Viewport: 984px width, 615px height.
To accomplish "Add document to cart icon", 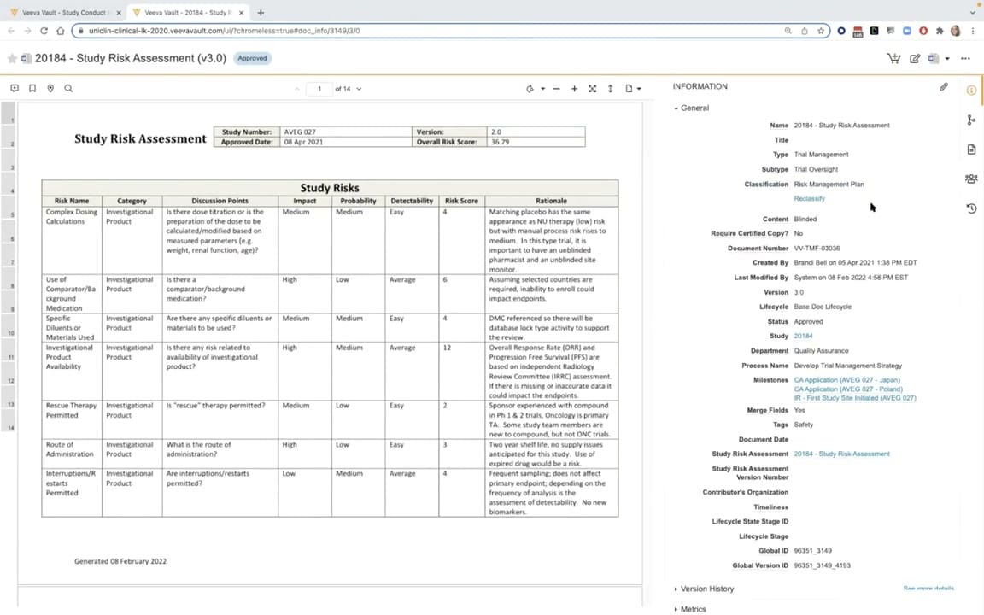I will click(893, 58).
